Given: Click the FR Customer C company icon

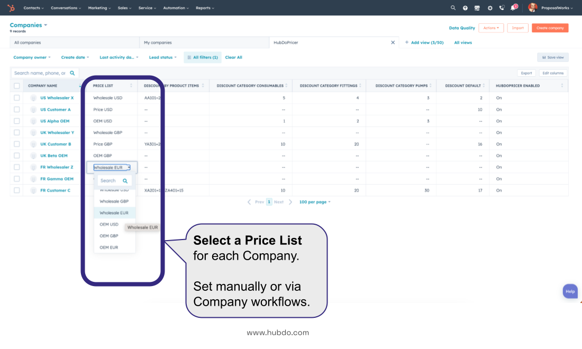Looking at the screenshot, I should [33, 190].
